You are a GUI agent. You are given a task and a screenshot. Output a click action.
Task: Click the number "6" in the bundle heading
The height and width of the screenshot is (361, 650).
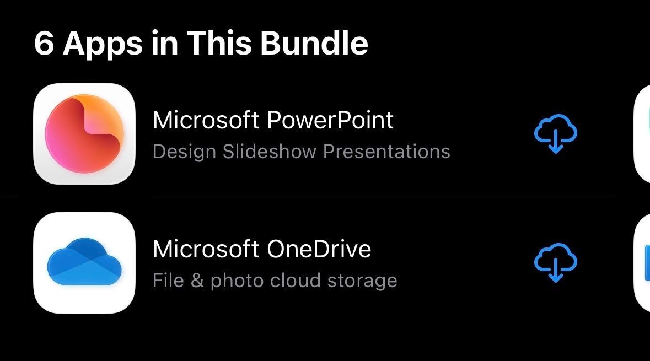tap(44, 44)
